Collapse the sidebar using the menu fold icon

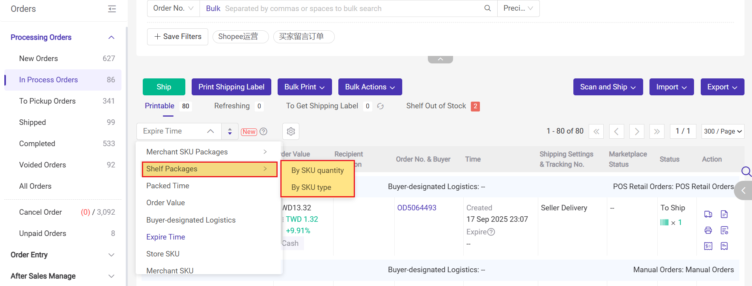pyautogui.click(x=112, y=9)
